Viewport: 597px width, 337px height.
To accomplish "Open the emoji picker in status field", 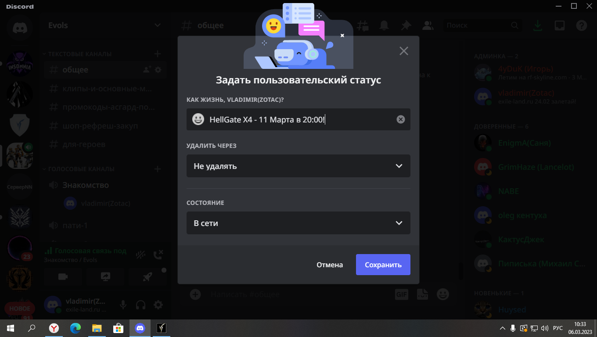I will [198, 119].
